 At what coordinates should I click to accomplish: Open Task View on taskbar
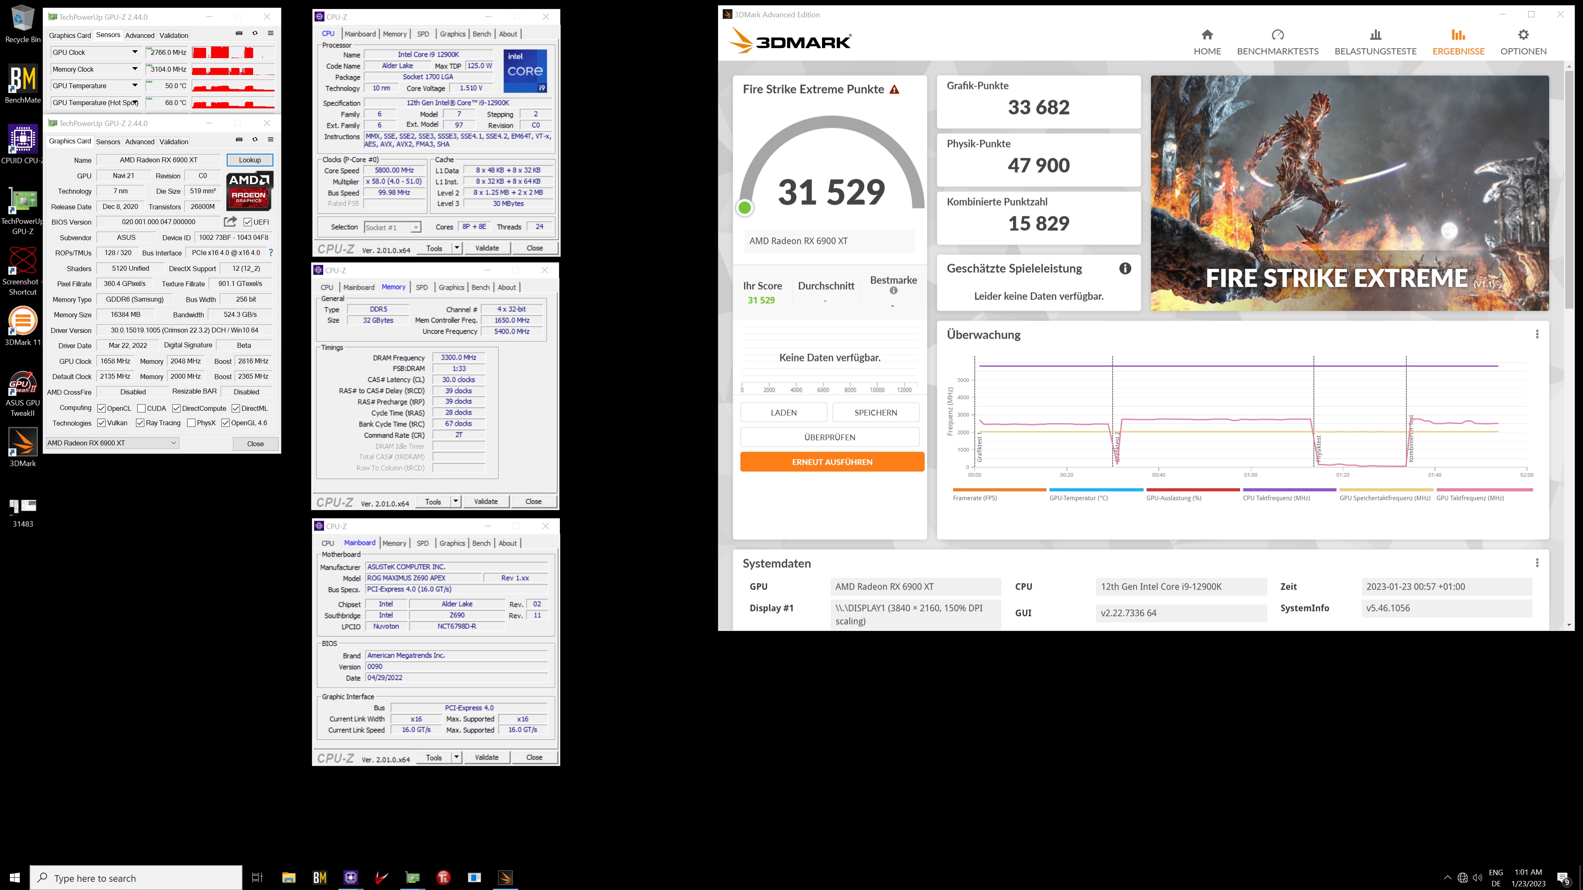point(258,878)
